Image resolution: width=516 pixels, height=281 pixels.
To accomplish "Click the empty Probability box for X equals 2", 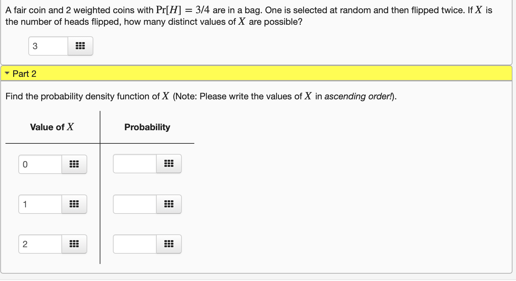I will pos(134,244).
